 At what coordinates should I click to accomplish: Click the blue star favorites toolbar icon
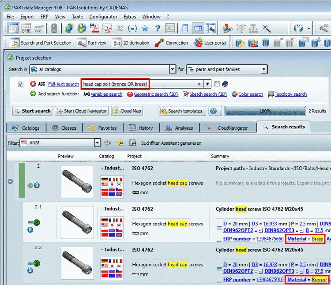pos(145,28)
